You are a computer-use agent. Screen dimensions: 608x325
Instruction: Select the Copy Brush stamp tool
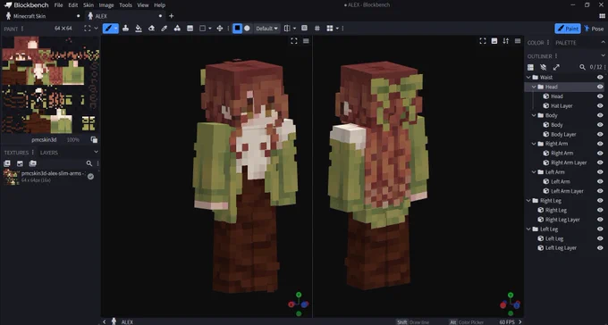point(126,29)
